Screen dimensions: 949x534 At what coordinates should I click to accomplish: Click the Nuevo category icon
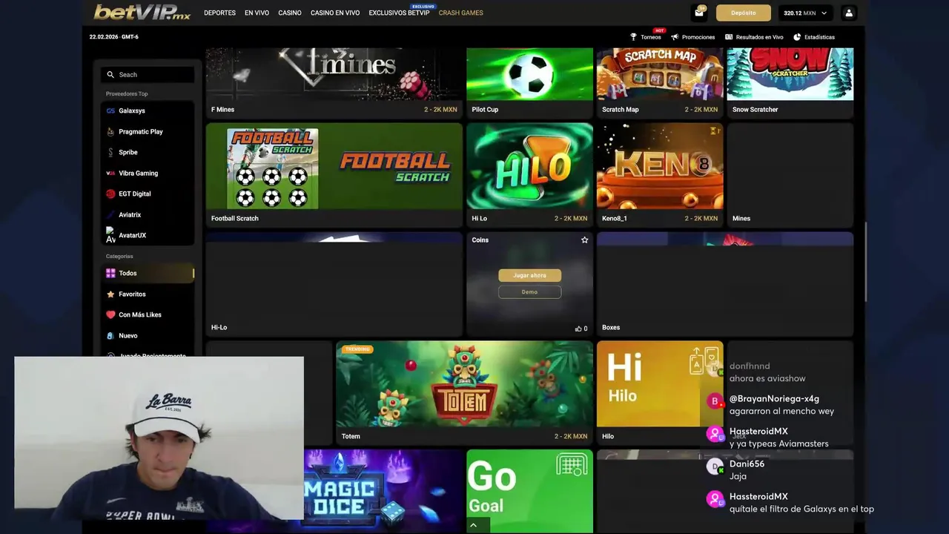110,335
